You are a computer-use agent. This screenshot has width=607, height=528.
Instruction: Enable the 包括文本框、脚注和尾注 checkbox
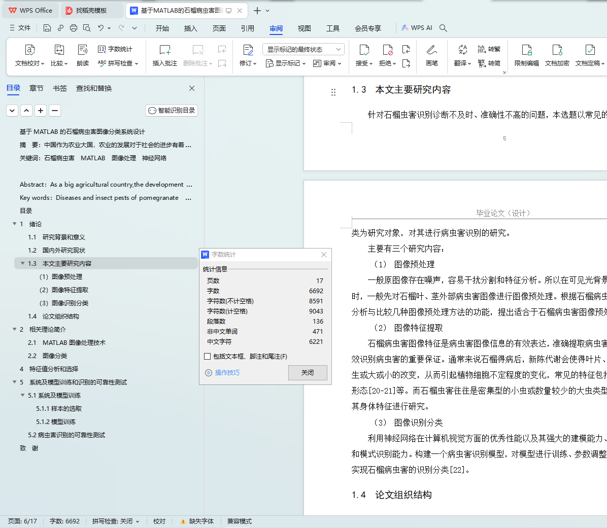coord(207,355)
